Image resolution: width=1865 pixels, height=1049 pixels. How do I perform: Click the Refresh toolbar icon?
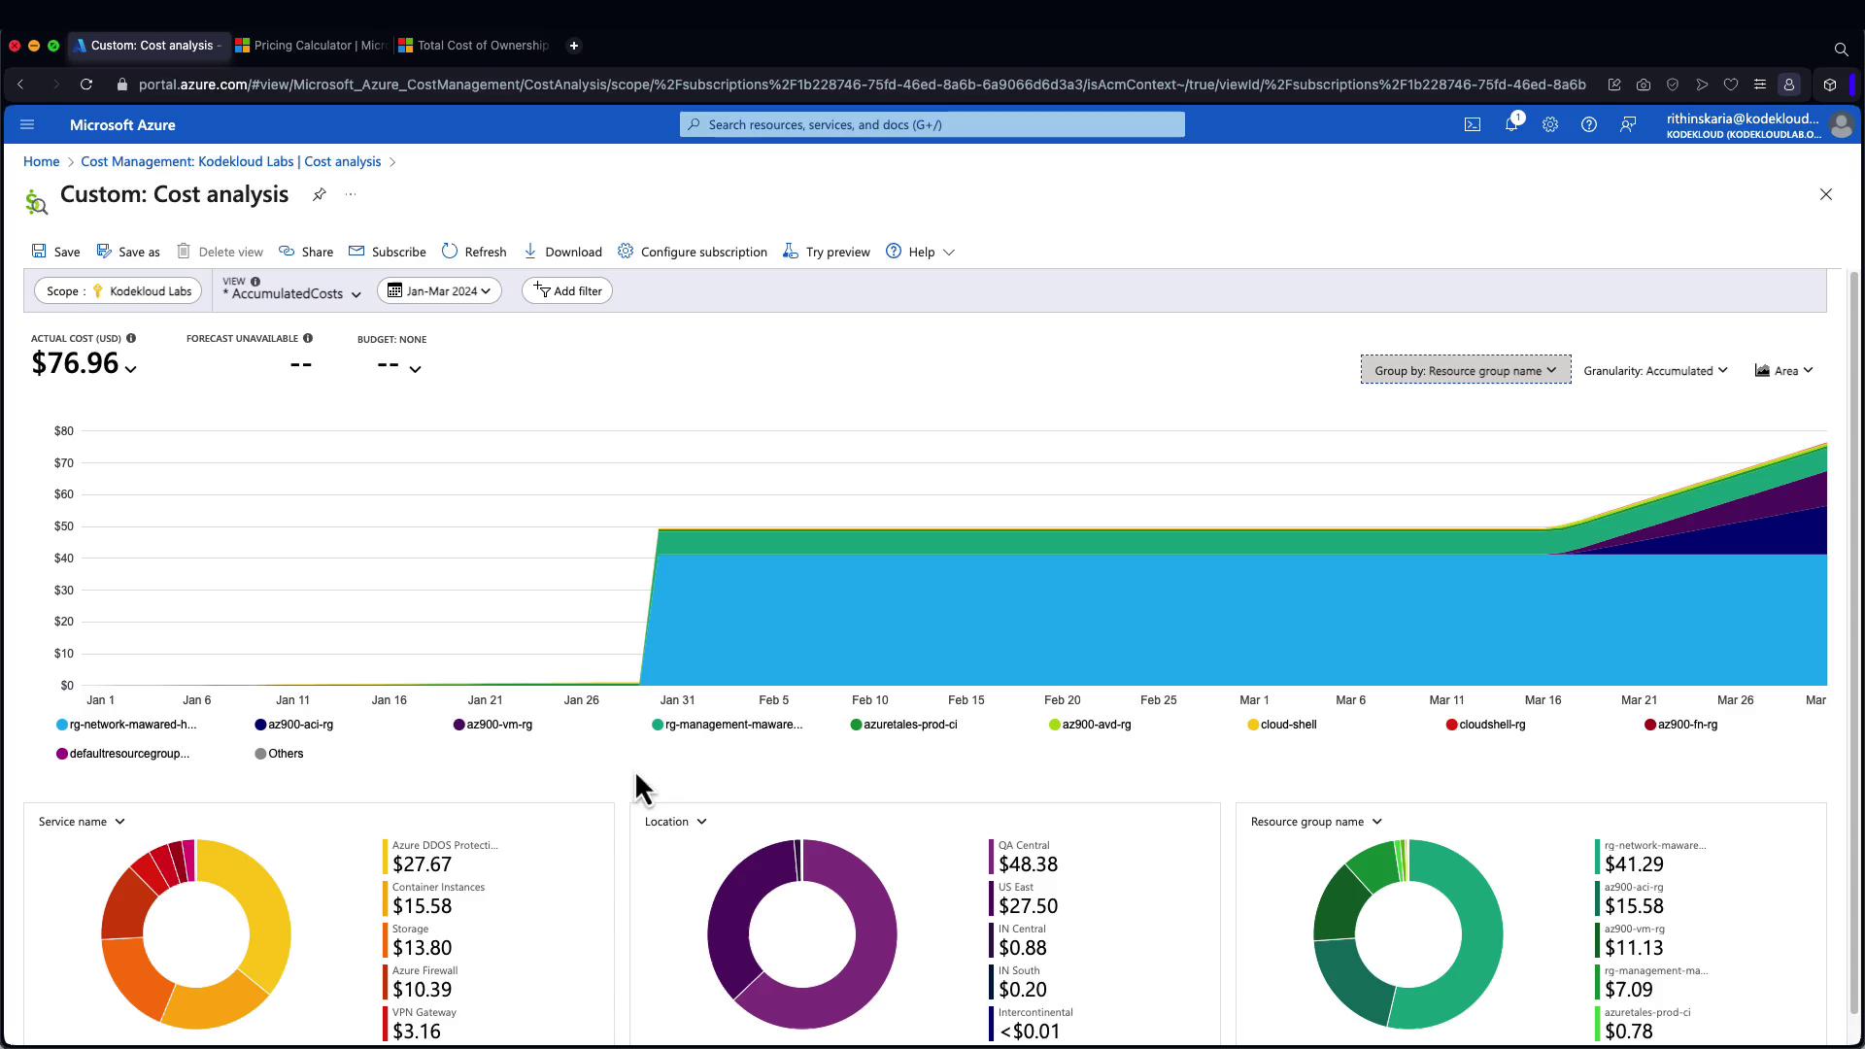point(474,252)
